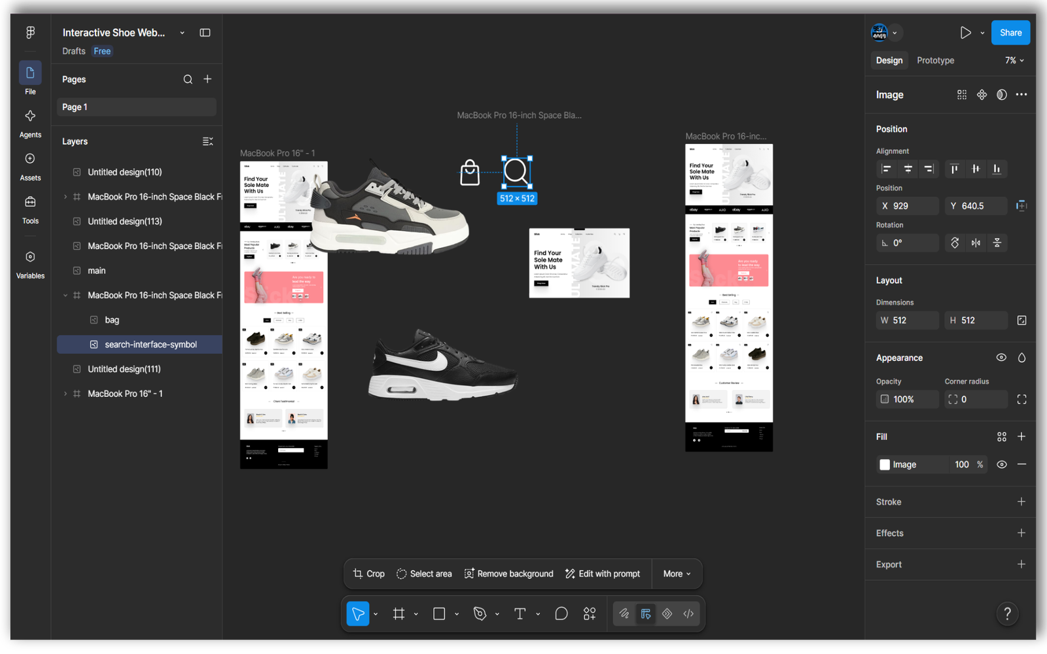The image size is (1047, 654).
Task: Toggle Appearance visibility eye icon
Action: (x=1001, y=358)
